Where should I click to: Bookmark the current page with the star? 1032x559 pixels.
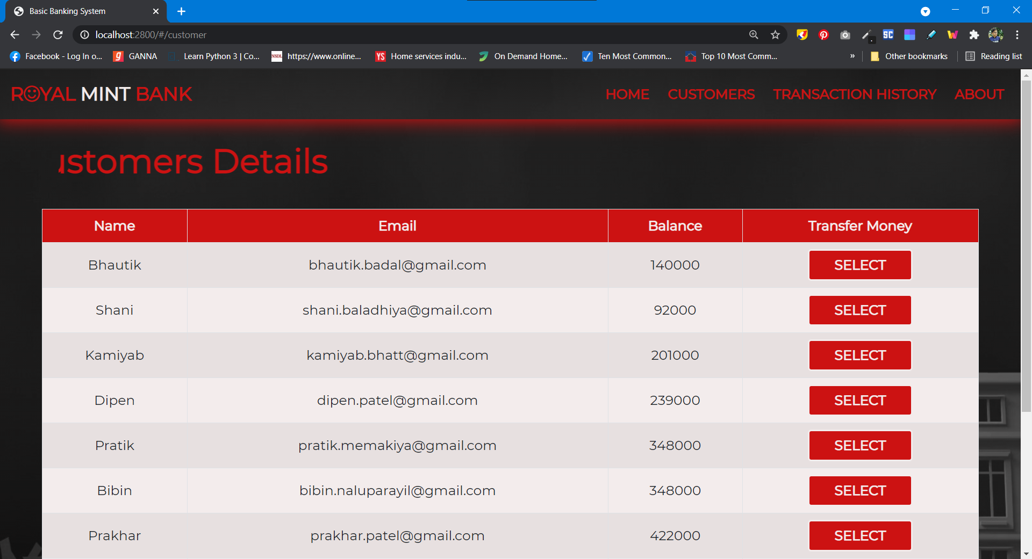click(x=775, y=34)
